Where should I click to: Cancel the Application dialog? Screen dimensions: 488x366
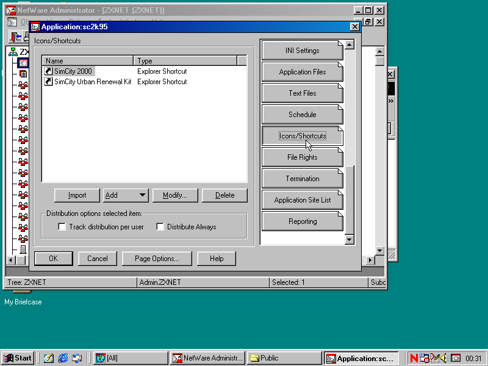pos(98,258)
